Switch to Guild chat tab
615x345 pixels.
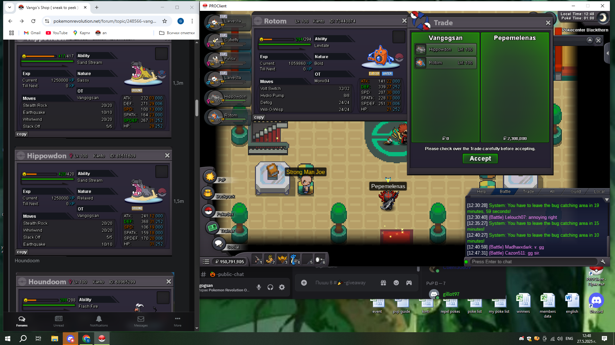coord(576,192)
